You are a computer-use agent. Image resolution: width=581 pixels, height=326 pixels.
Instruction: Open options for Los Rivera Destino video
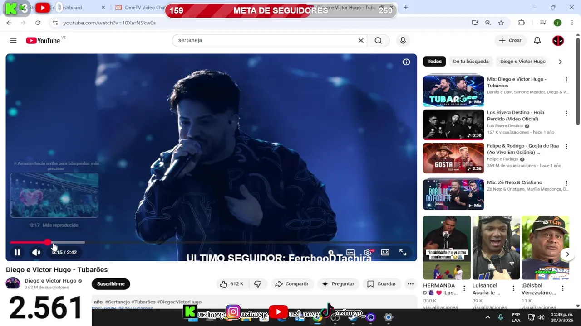(566, 113)
